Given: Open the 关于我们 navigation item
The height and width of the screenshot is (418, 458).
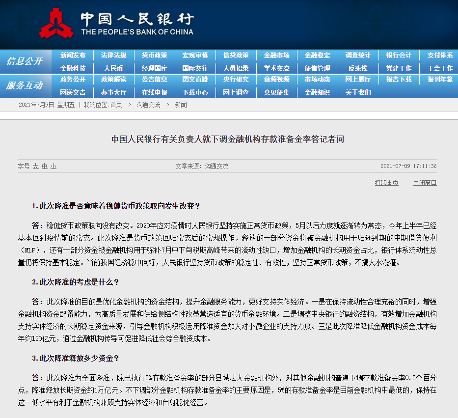Looking at the screenshot, I should [x=358, y=92].
